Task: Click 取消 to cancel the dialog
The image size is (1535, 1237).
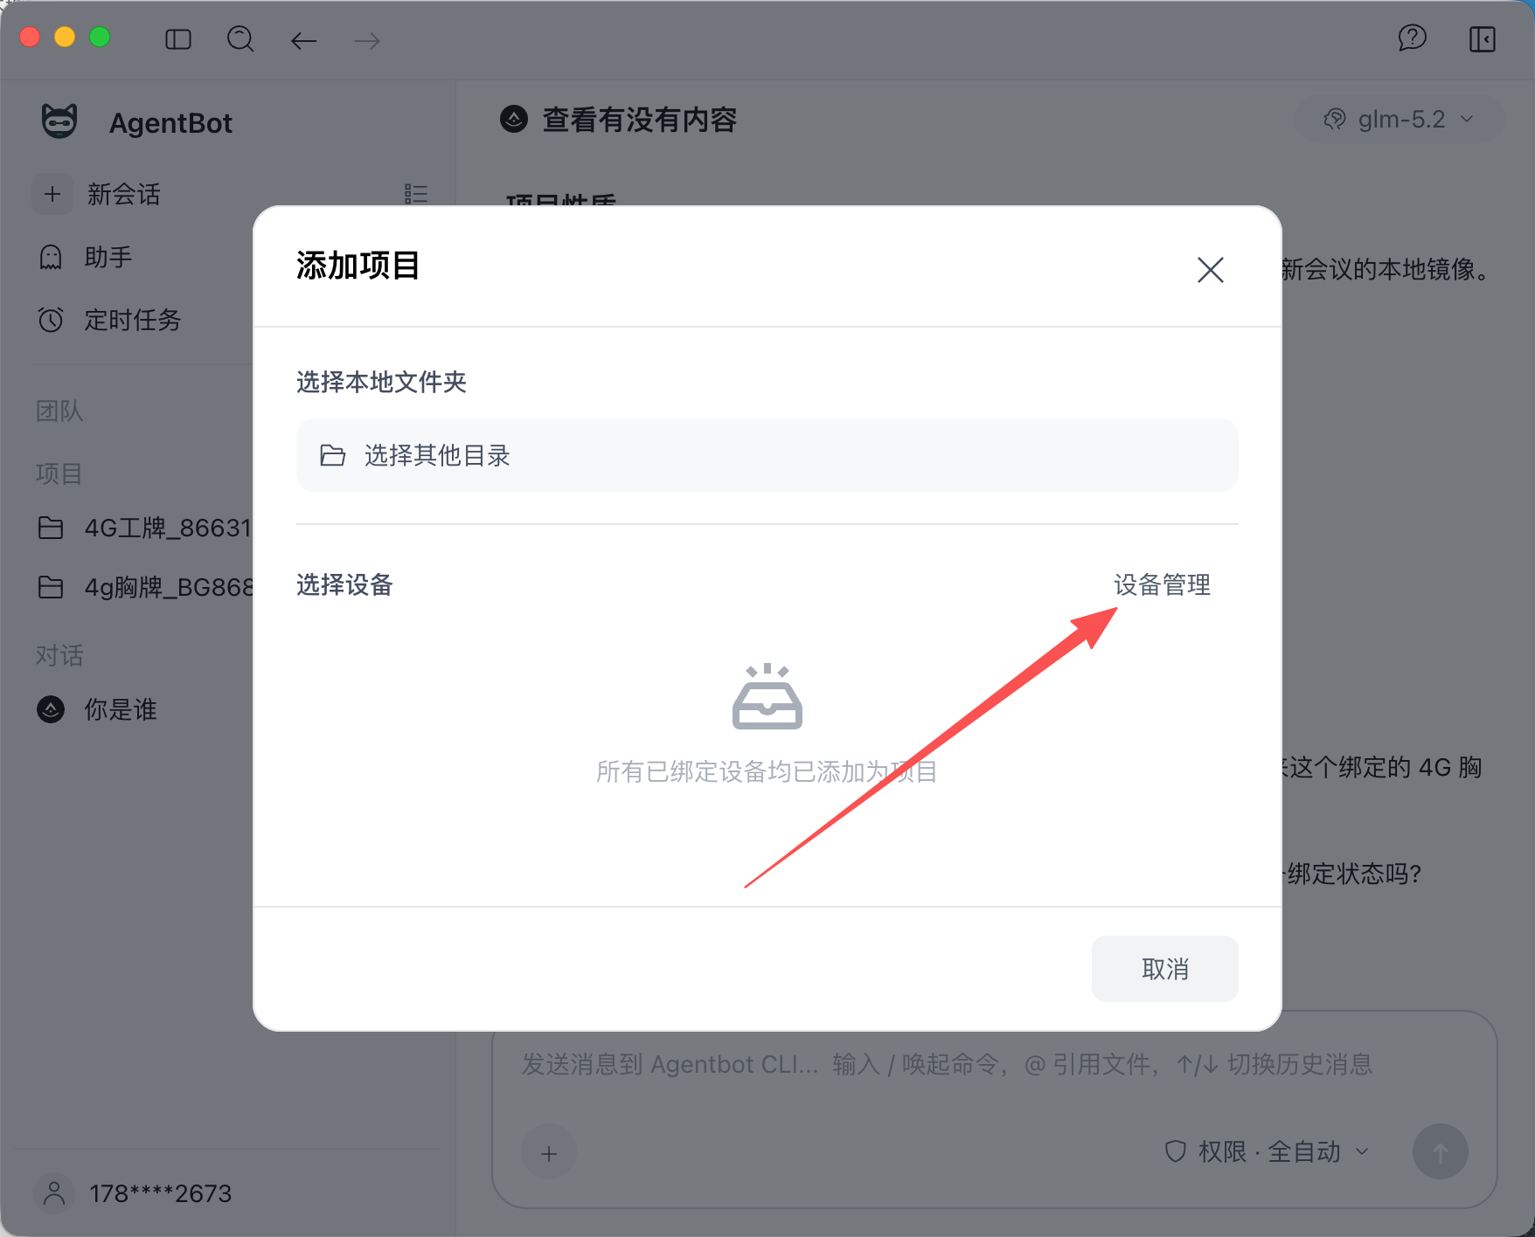Action: [1164, 969]
